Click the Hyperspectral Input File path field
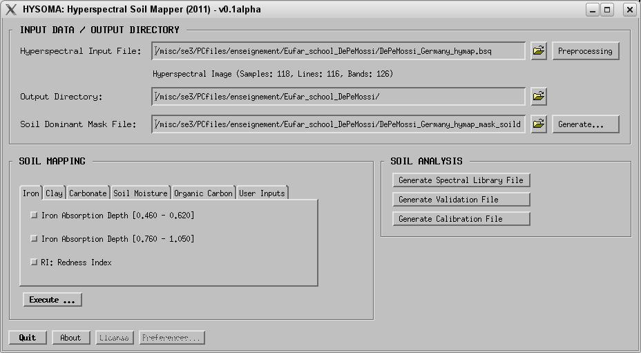The image size is (641, 353). point(338,51)
